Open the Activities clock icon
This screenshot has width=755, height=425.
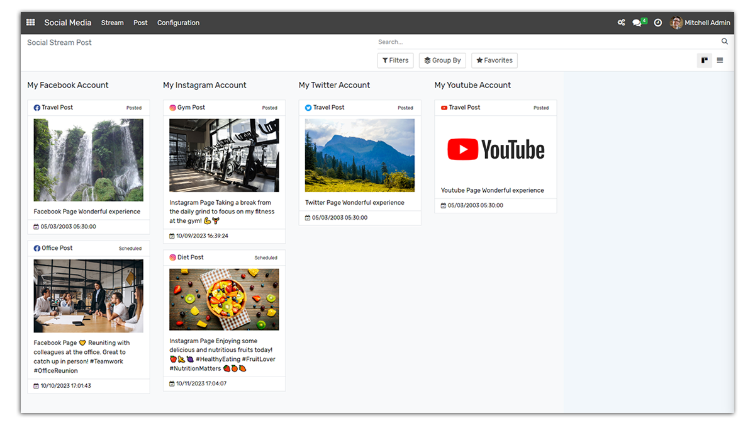coord(658,22)
